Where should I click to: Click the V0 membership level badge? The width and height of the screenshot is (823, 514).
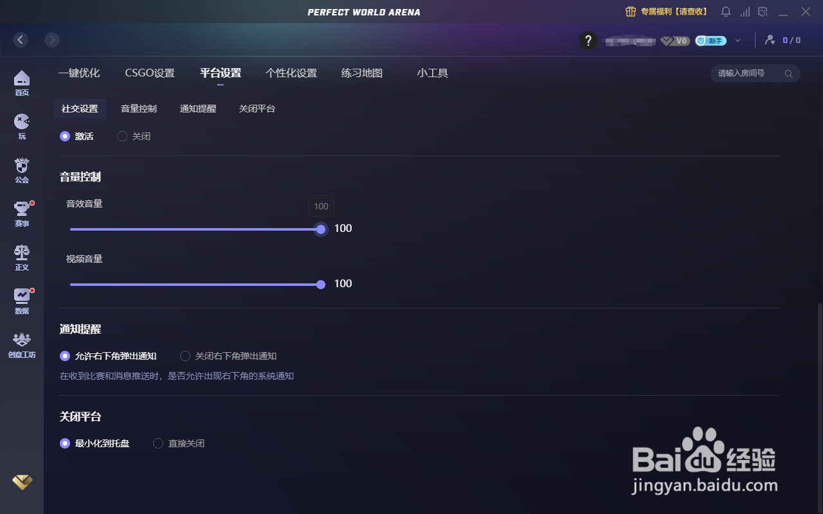coord(675,40)
